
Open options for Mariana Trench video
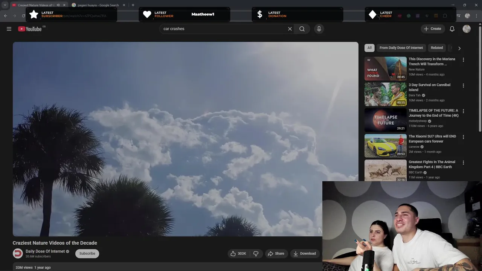coord(463,60)
